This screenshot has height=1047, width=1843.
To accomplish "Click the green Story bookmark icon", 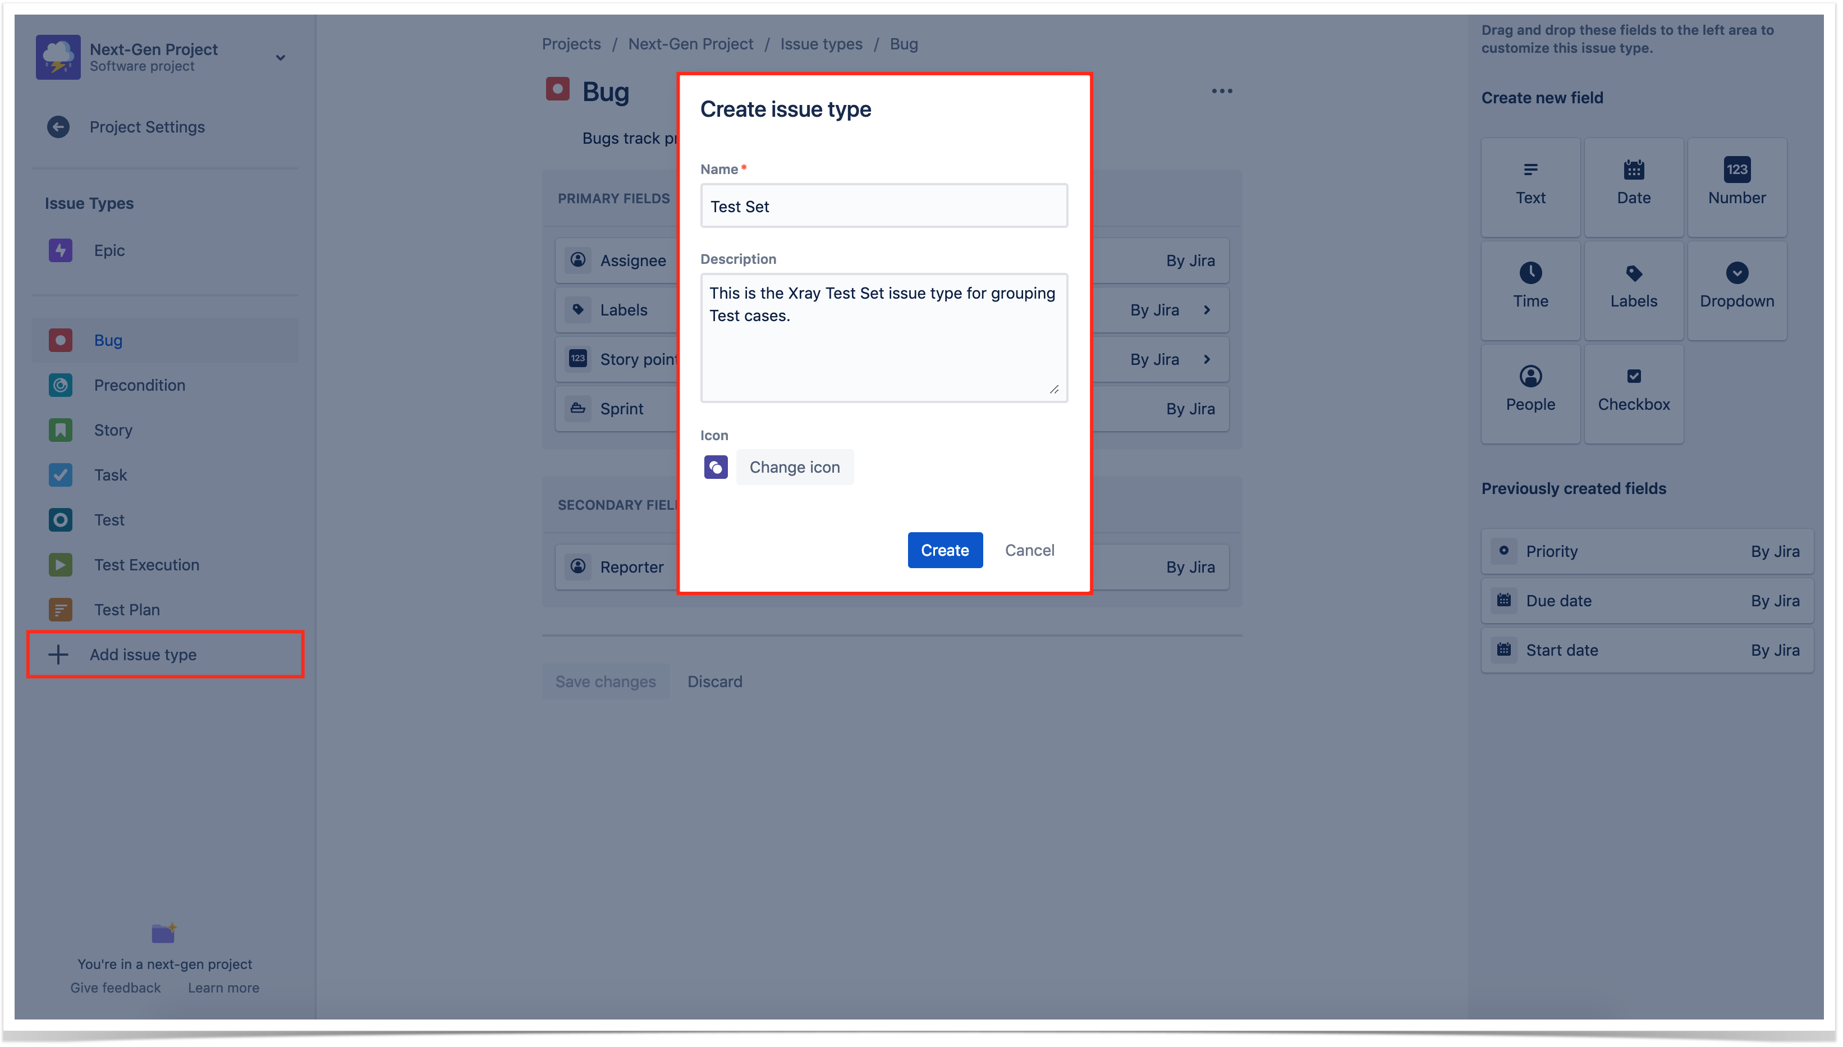I will click(x=61, y=430).
